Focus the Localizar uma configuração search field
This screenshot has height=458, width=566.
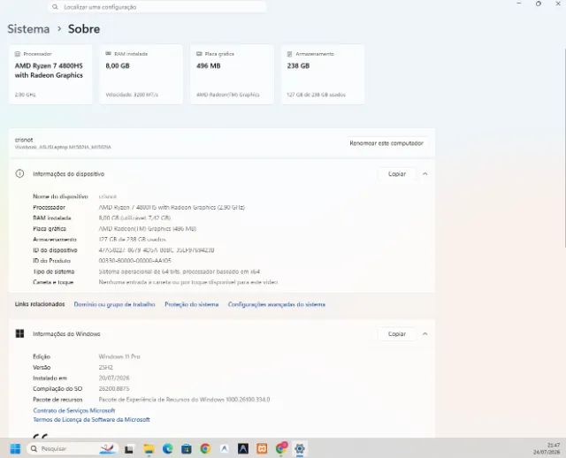[x=157, y=7]
